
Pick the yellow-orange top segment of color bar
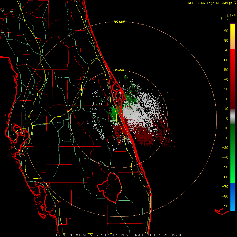pos(233,36)
